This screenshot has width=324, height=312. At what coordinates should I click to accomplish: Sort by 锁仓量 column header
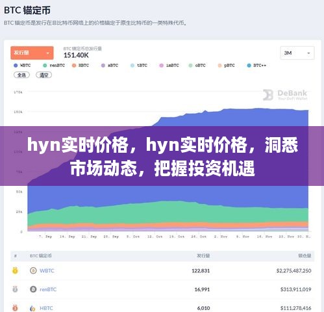pos(305,256)
